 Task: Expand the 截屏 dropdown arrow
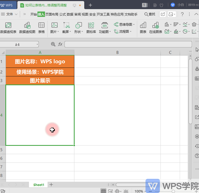click(70, 31)
